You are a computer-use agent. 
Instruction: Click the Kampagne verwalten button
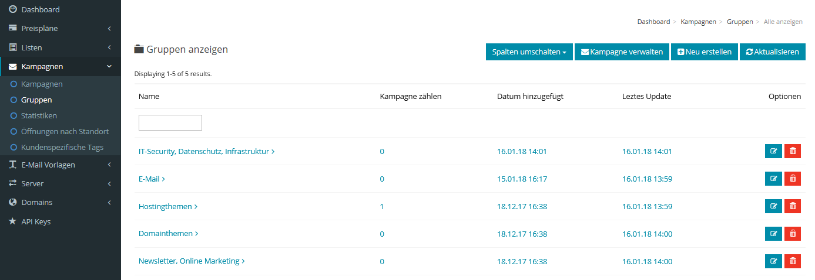[622, 52]
